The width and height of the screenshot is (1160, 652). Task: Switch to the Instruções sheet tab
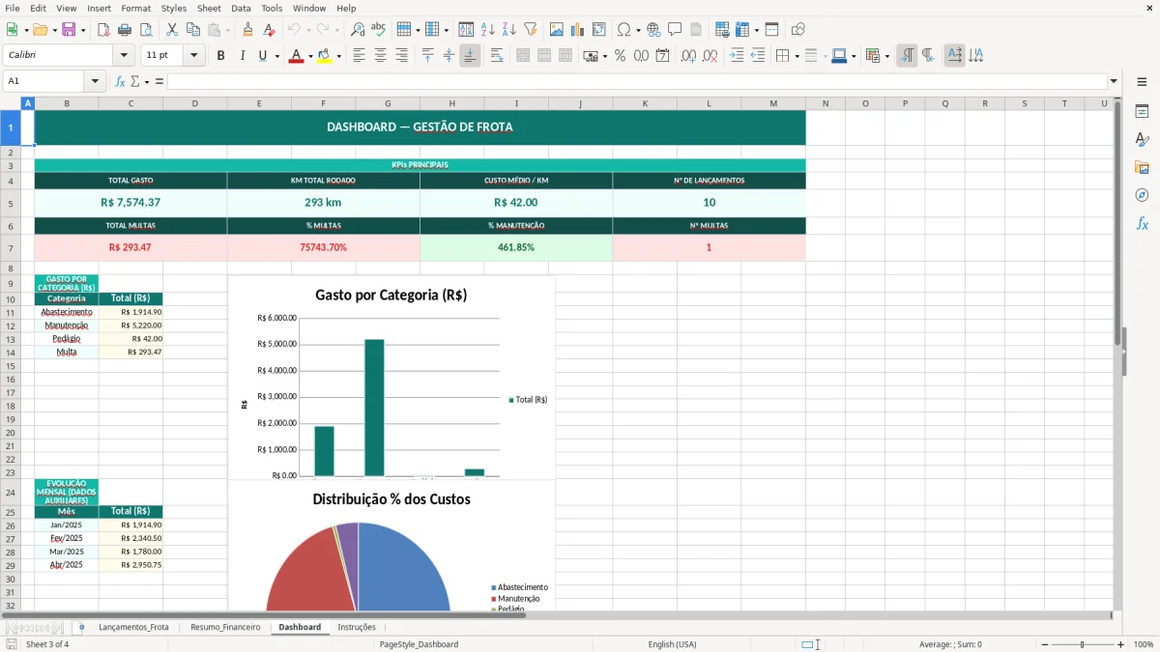357,627
